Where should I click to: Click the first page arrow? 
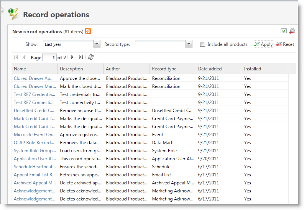pyautogui.click(x=16, y=57)
